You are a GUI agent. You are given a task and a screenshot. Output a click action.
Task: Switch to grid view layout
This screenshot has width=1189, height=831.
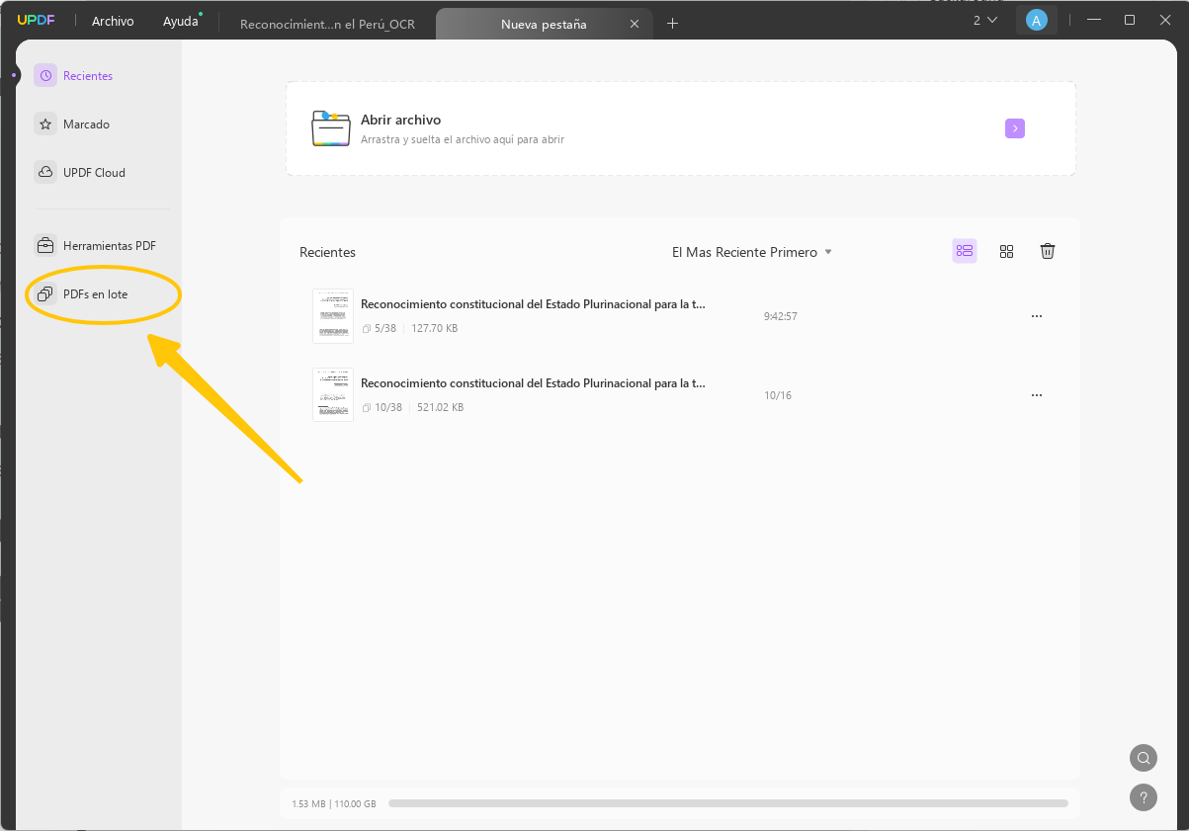[1006, 251]
